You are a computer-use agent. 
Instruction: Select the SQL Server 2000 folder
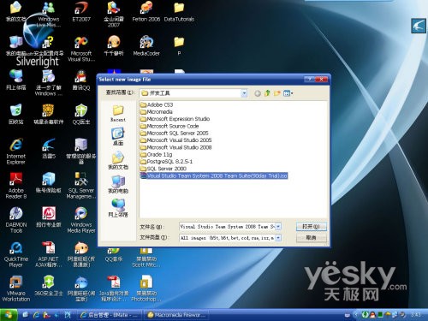[163, 169]
